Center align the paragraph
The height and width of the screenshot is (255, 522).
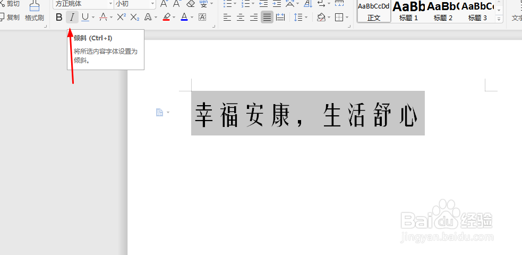tap(241, 18)
